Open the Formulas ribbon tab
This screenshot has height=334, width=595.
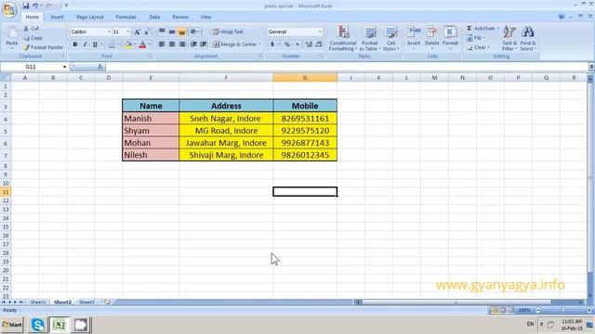point(126,17)
